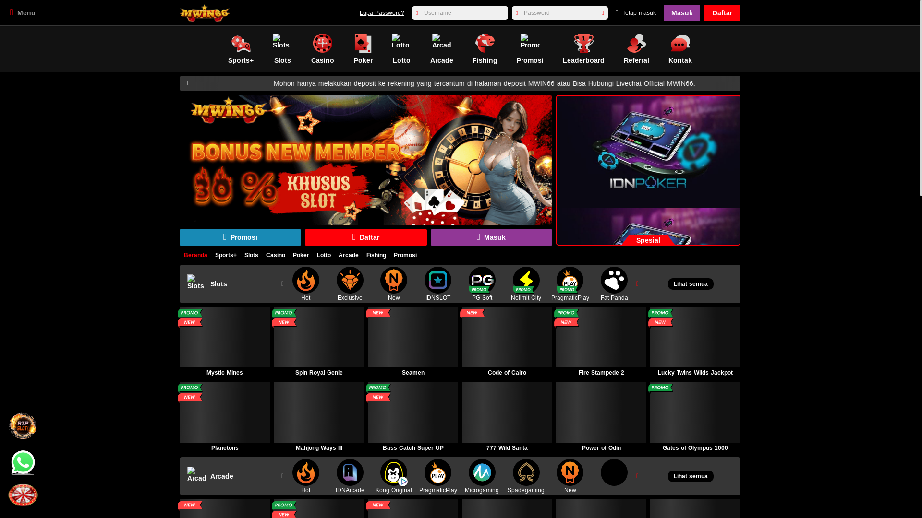Toggle the Tetap masuk checkbox
The height and width of the screenshot is (518, 922).
617,13
